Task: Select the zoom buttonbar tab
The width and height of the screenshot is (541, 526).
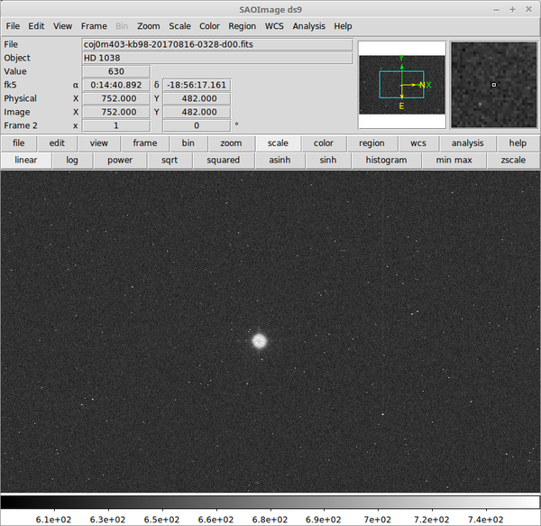Action: [231, 143]
